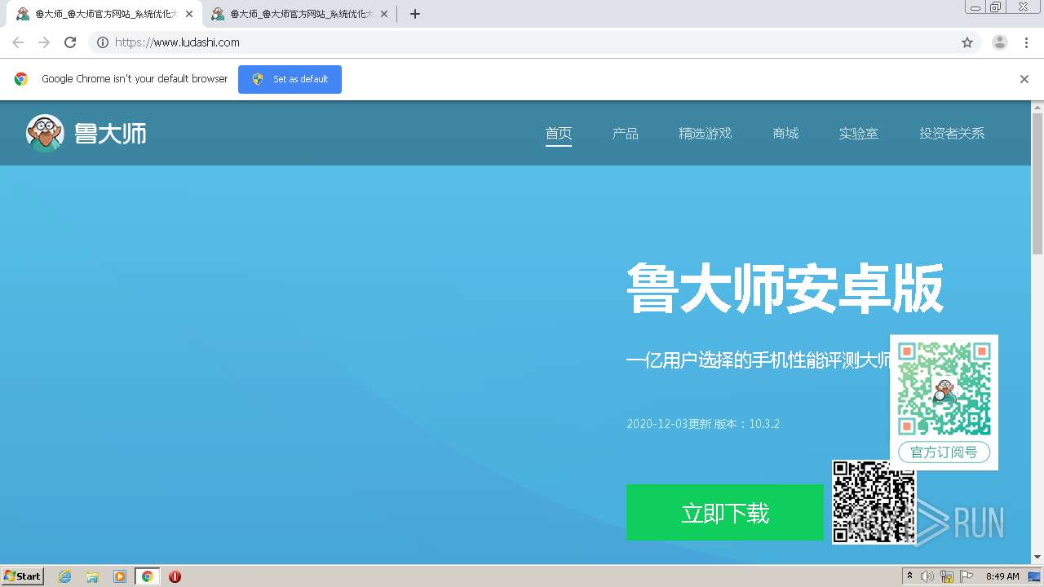Click the scrollbar up arrow
This screenshot has height=587, width=1044.
coord(1037,107)
